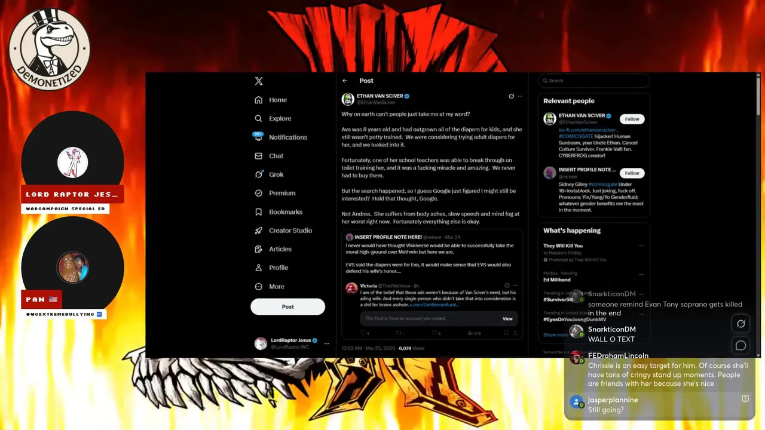765x430 pixels.
Task: Open the Ed Miliband trending topic
Action: 557,279
